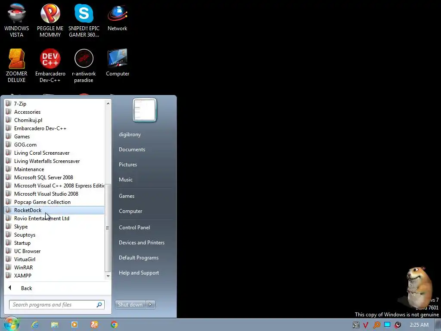Image resolution: width=441 pixels, height=331 pixels.
Task: Click the Search programs and files box
Action: (57, 305)
